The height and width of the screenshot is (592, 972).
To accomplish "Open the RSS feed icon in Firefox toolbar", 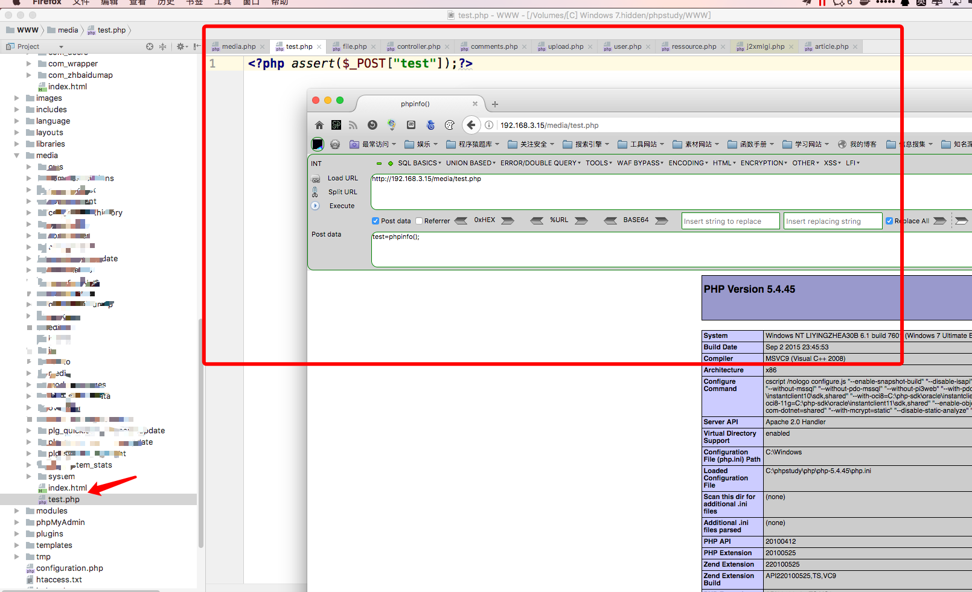I will click(x=353, y=125).
